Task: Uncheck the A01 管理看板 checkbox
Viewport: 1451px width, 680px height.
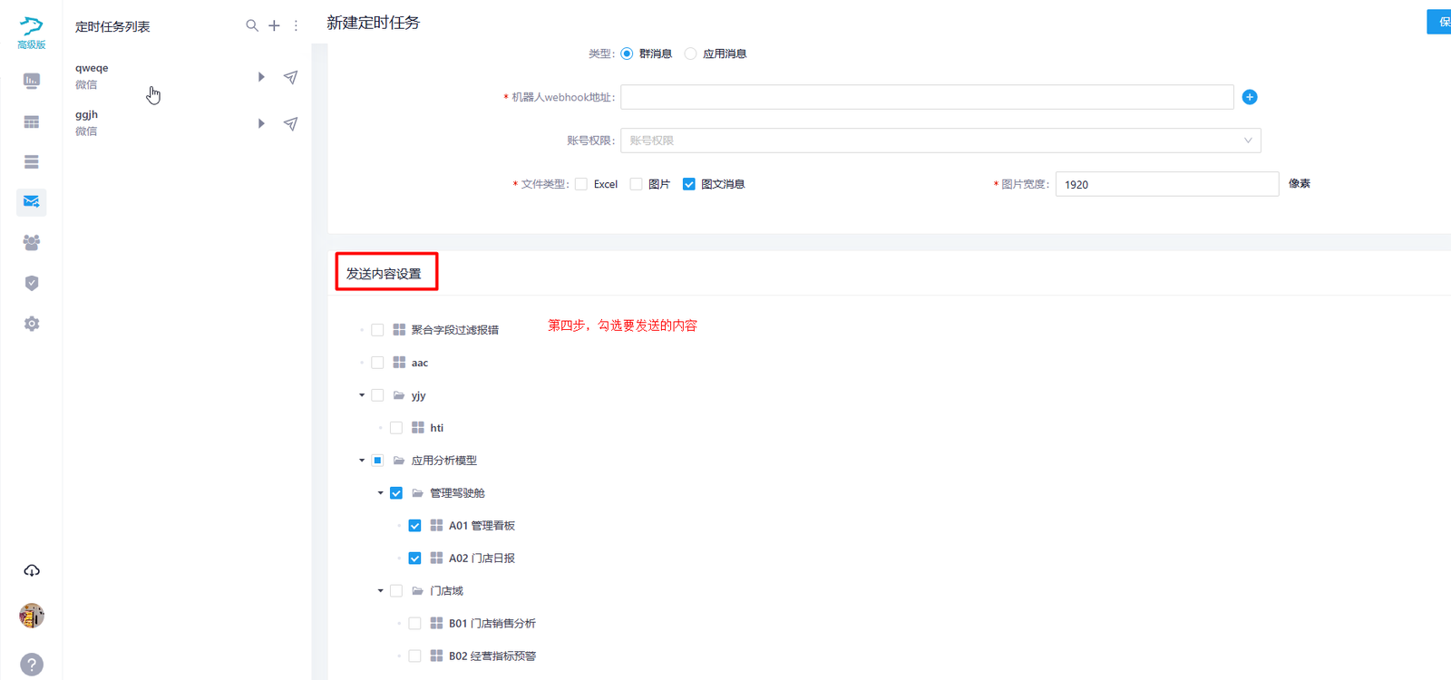Action: point(414,526)
